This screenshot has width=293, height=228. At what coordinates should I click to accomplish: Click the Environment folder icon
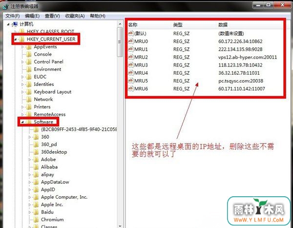(29, 69)
